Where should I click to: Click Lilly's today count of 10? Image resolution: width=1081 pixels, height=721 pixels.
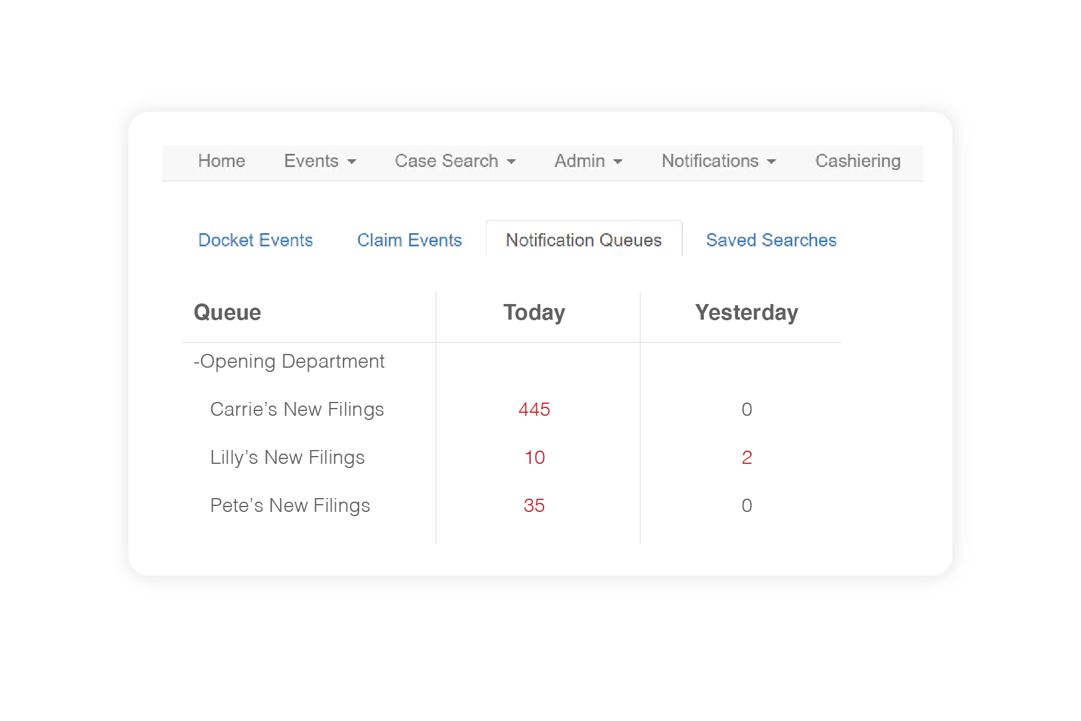tap(534, 458)
